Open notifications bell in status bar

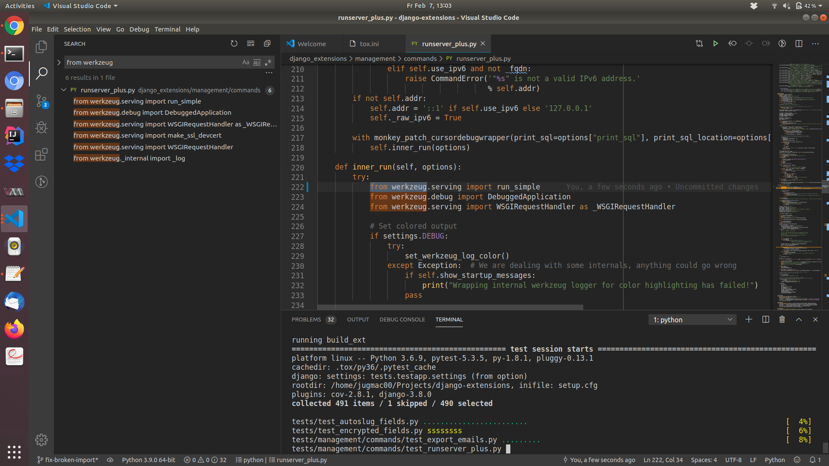point(815,460)
